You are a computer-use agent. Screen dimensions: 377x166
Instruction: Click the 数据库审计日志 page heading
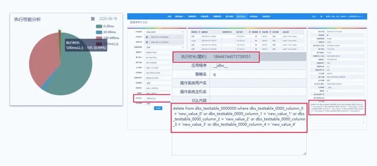(x=139, y=22)
